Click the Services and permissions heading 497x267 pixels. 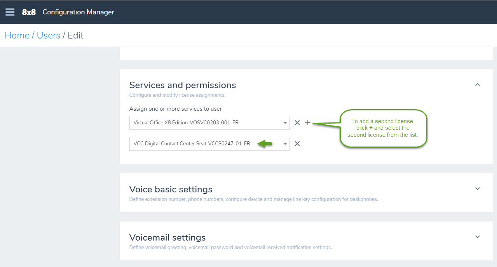[x=183, y=85]
